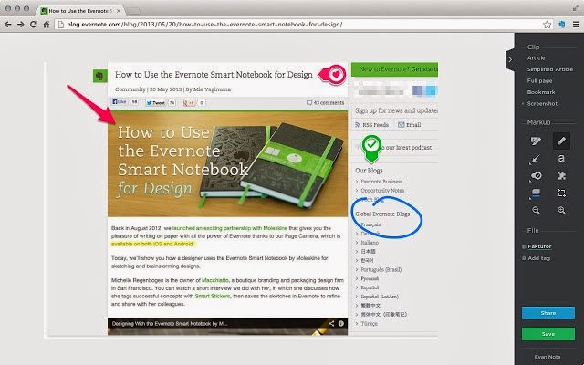Click the Evernote Clipper extension icon

tap(562, 25)
